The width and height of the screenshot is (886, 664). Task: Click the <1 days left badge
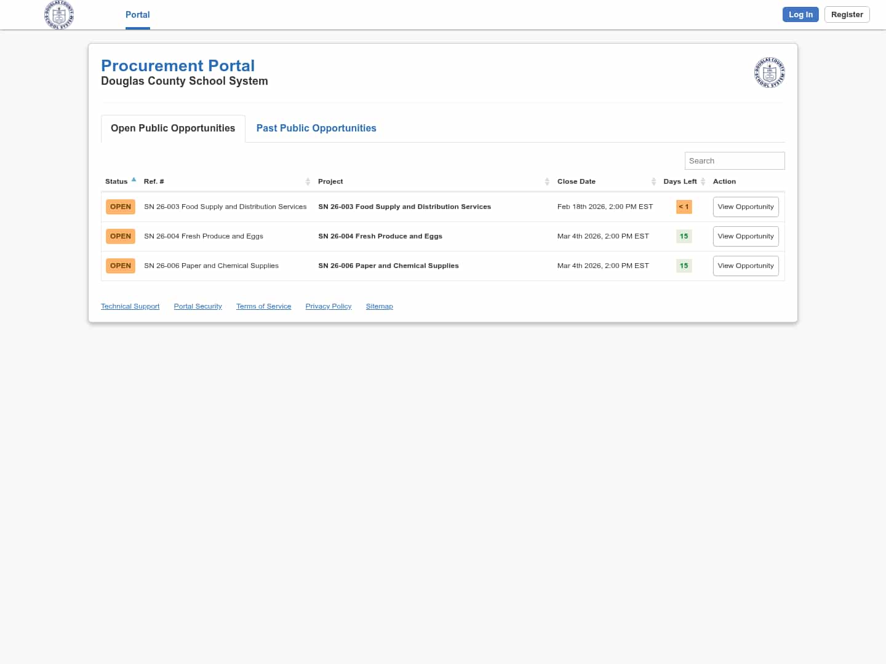click(684, 207)
